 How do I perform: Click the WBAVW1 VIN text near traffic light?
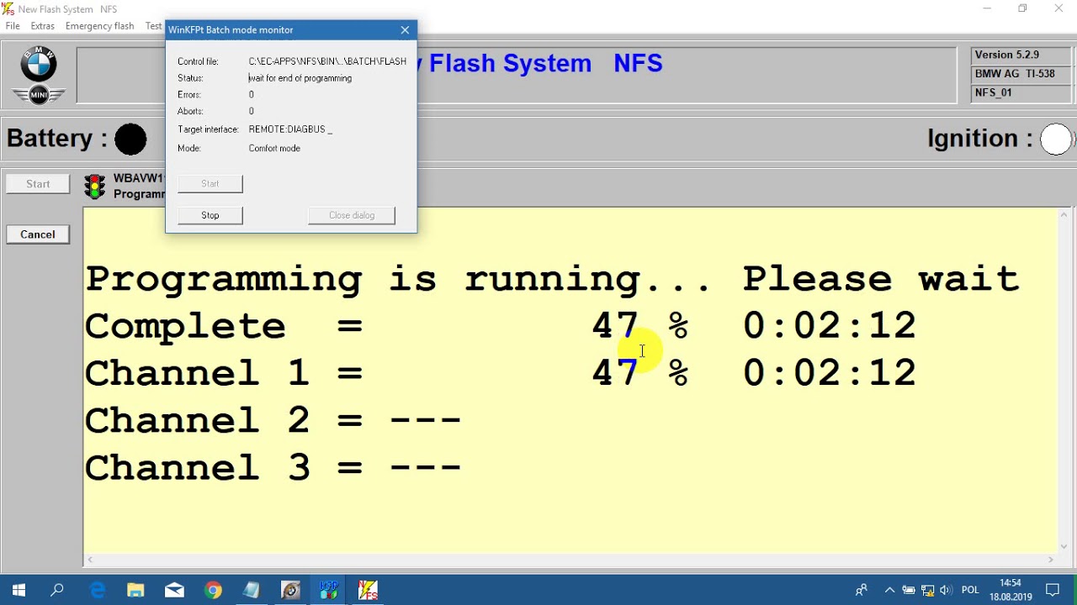139,178
